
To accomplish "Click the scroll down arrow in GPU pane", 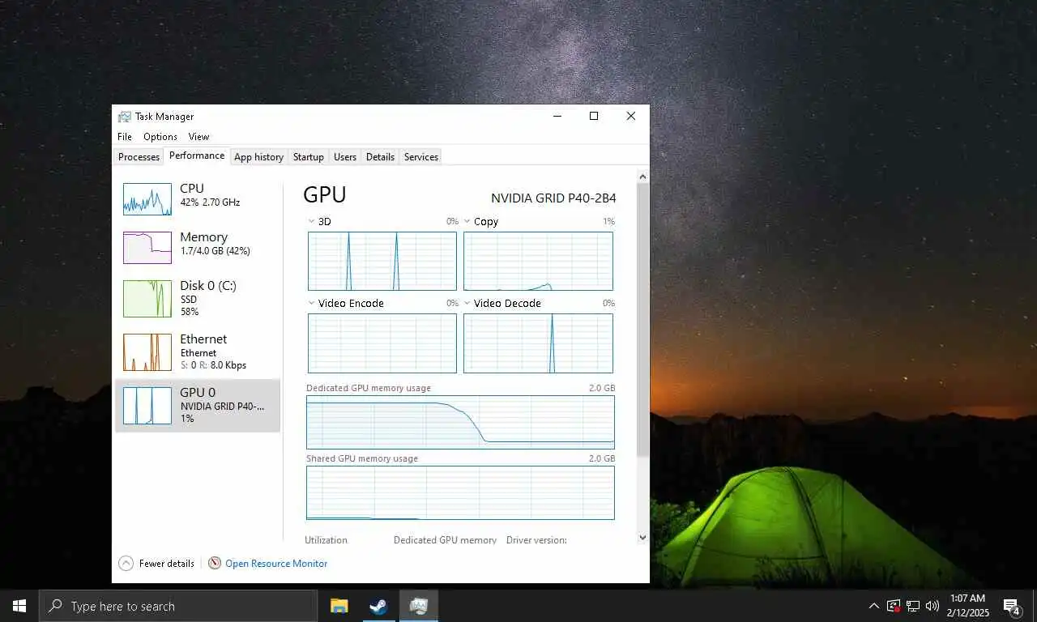I will 642,537.
